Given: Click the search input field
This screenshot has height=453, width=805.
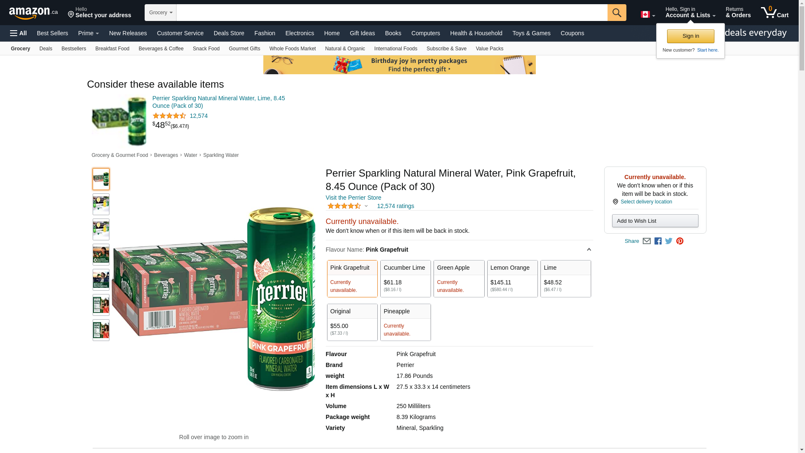Looking at the screenshot, I should 392,13.
